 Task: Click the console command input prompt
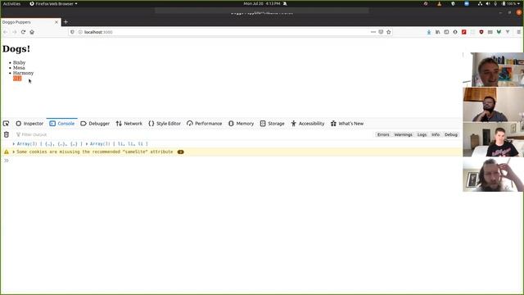coord(234,161)
